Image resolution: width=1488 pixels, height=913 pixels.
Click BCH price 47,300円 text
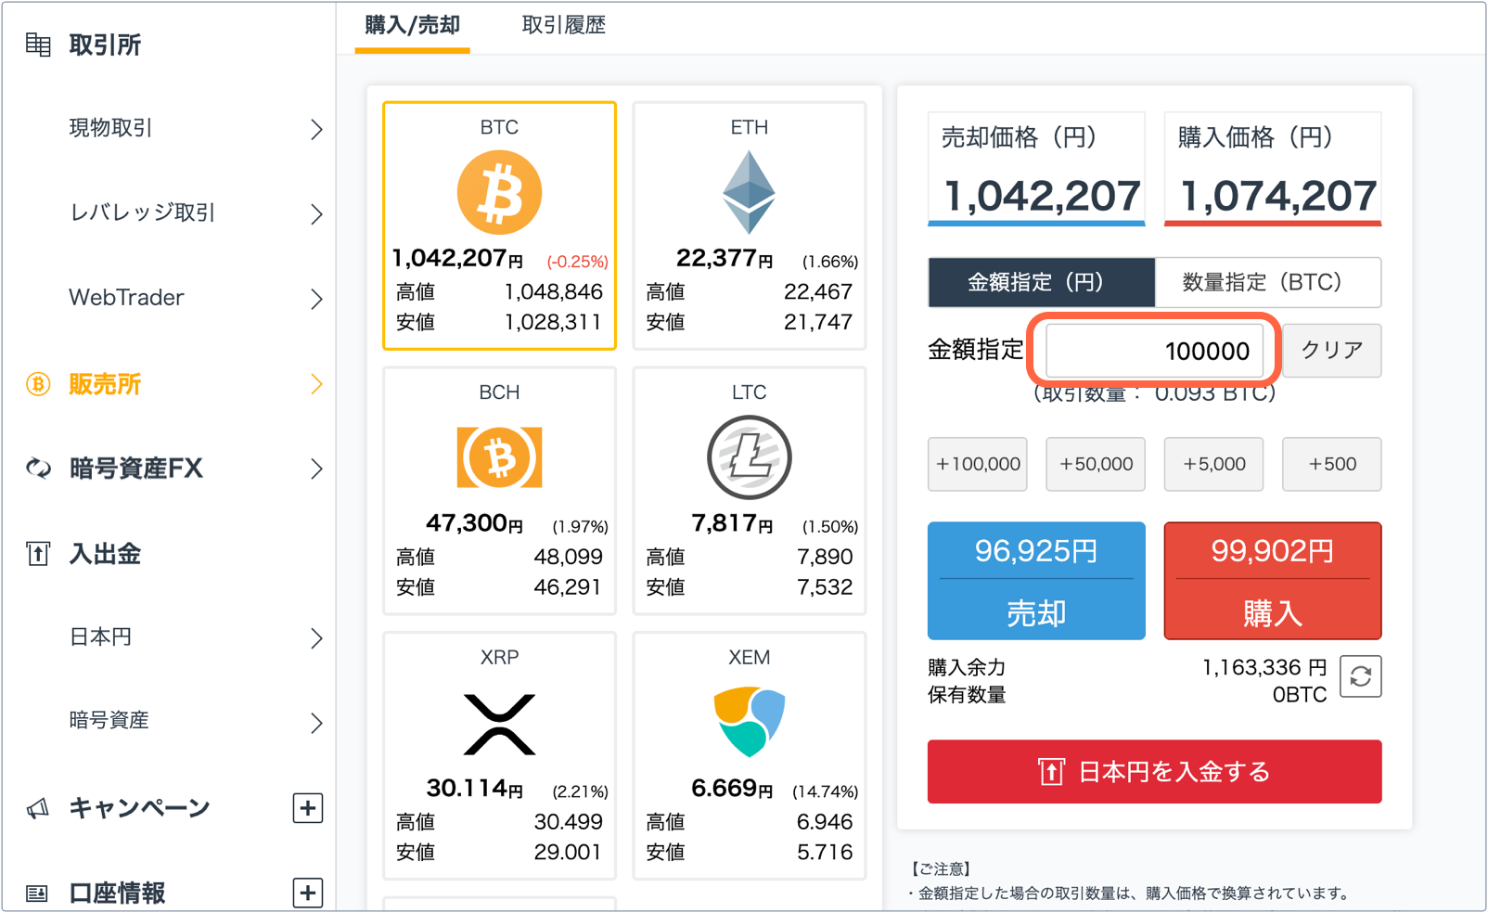click(474, 523)
